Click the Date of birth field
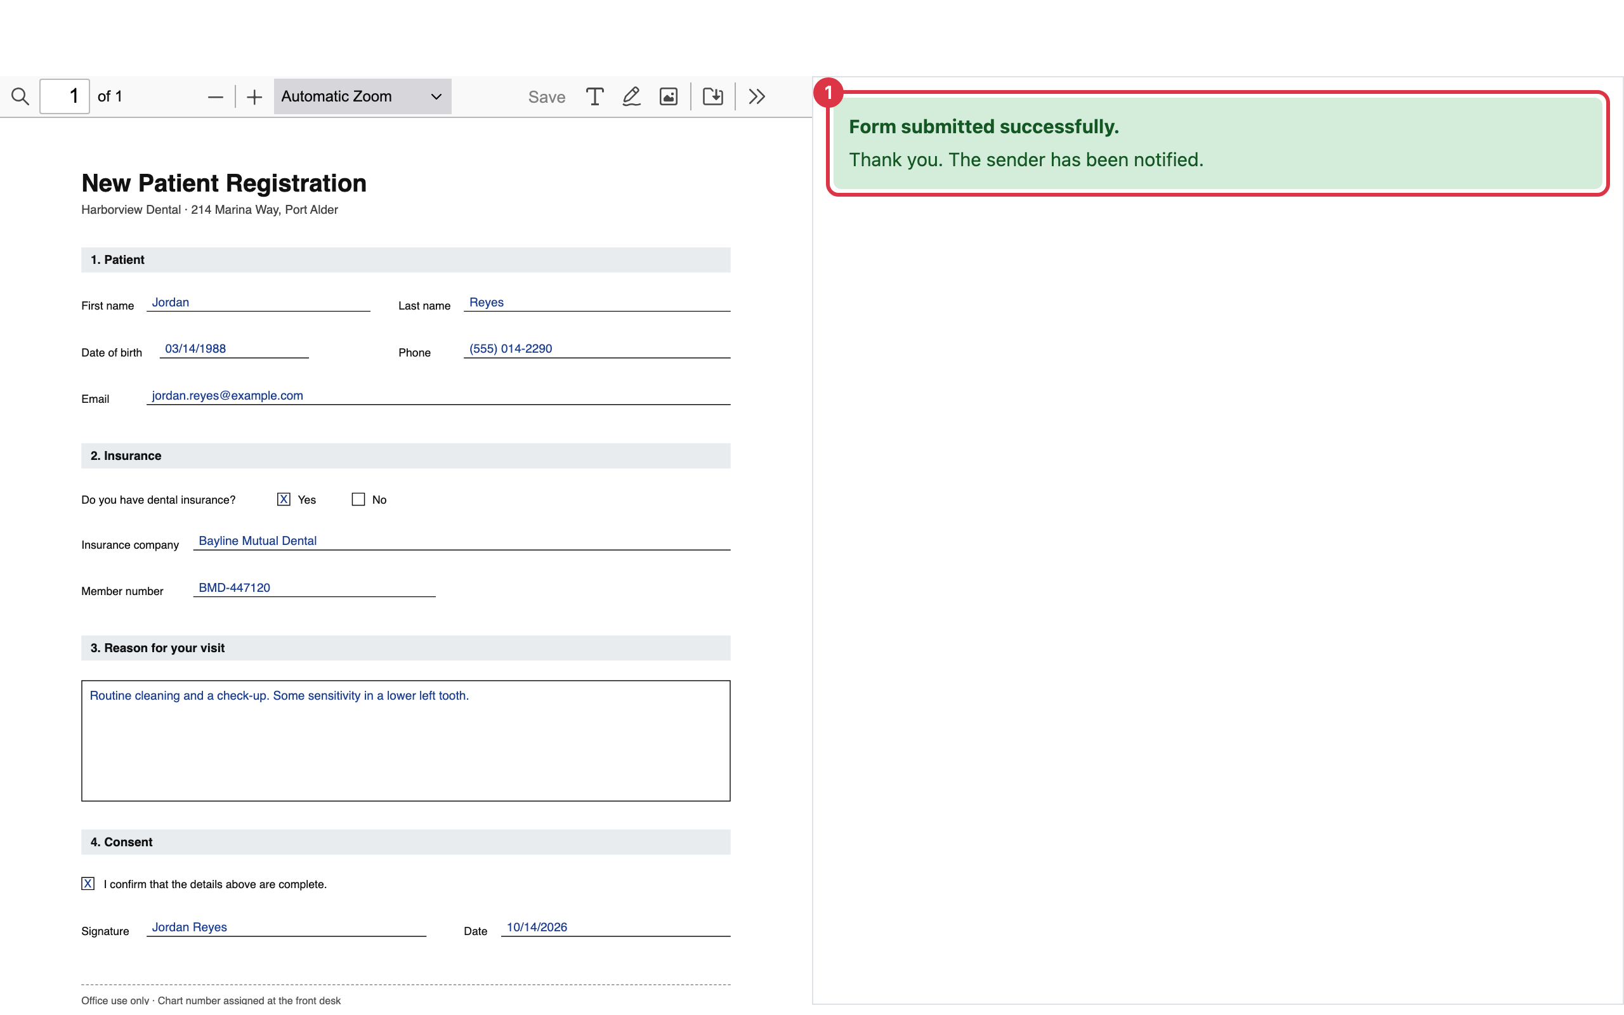Viewport: 1624px width, 1015px height. (234, 349)
